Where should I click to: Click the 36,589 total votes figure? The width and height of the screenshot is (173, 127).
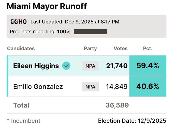(117, 105)
